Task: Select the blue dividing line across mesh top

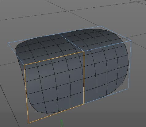Action: [71, 42]
